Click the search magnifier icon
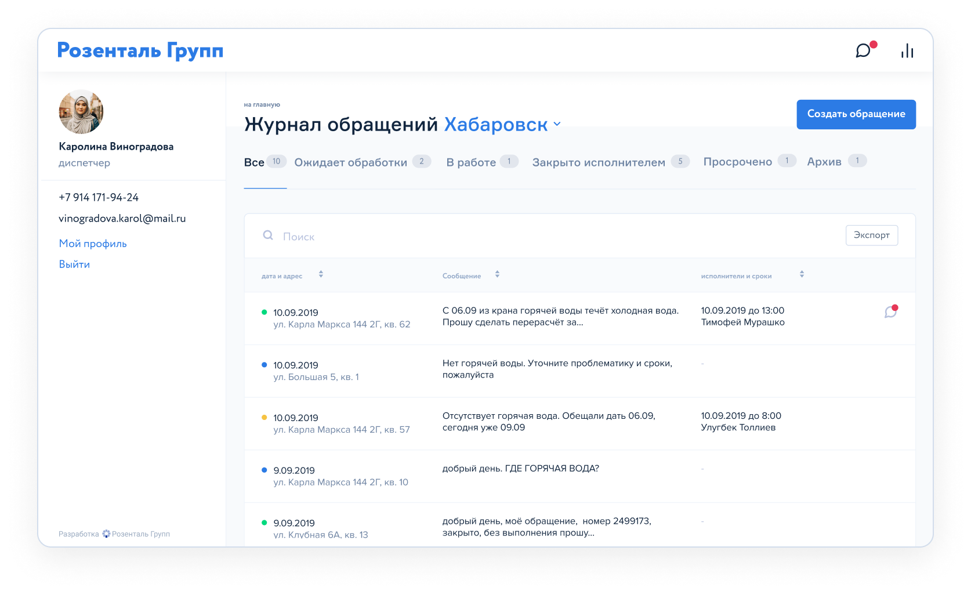The width and height of the screenshot is (971, 594). pyautogui.click(x=268, y=235)
